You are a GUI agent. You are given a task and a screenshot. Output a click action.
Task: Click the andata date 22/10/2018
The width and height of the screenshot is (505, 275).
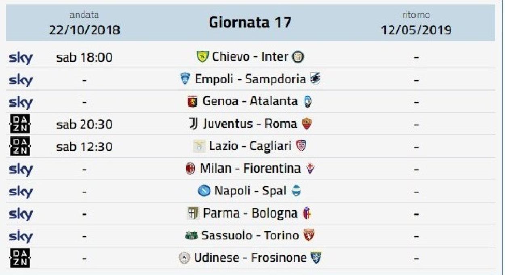click(x=84, y=30)
